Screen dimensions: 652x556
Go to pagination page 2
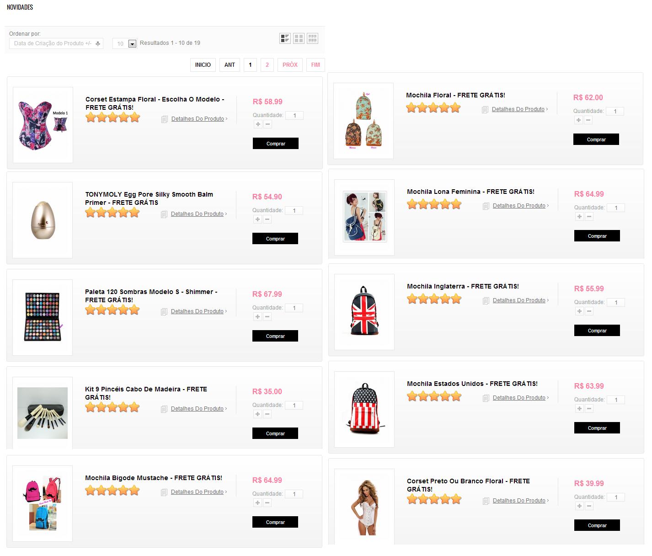tap(267, 65)
